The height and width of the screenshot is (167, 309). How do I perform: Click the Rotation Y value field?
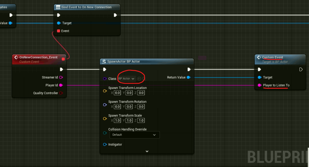[129, 107]
